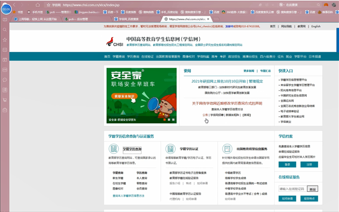Open the shopping cart icon in the sidebar
The width and height of the screenshot is (339, 212).
click(5, 100)
